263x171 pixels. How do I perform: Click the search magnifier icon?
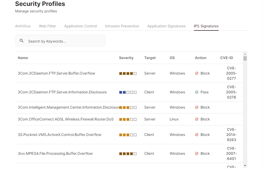click(x=21, y=40)
